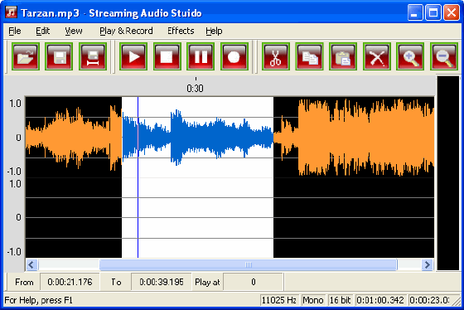Copy the selection using the copy icon

pyautogui.click(x=309, y=56)
